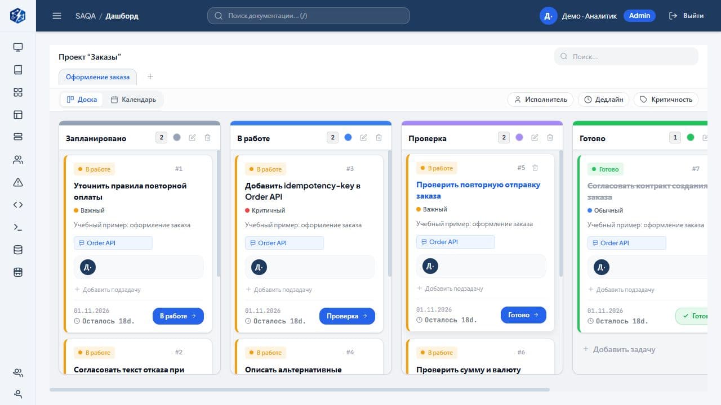Select the Оформление заказа tab
The width and height of the screenshot is (721, 405).
(x=97, y=77)
